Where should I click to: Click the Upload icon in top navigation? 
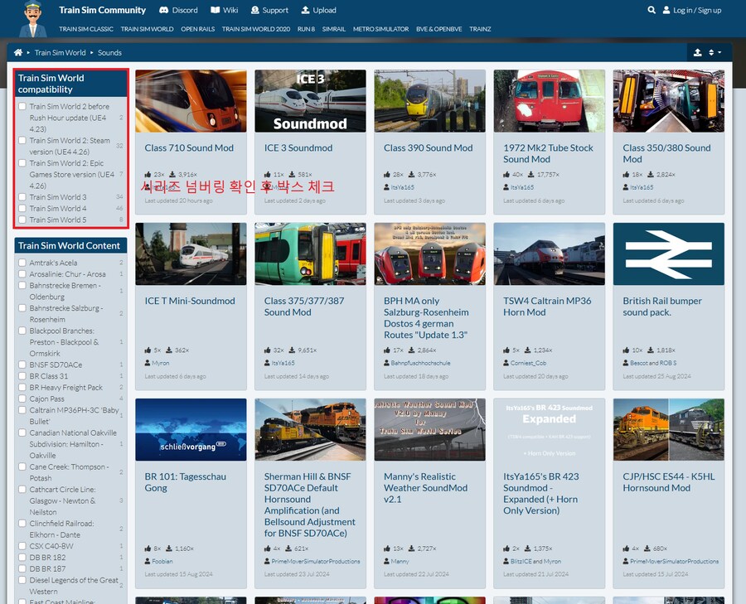point(305,10)
